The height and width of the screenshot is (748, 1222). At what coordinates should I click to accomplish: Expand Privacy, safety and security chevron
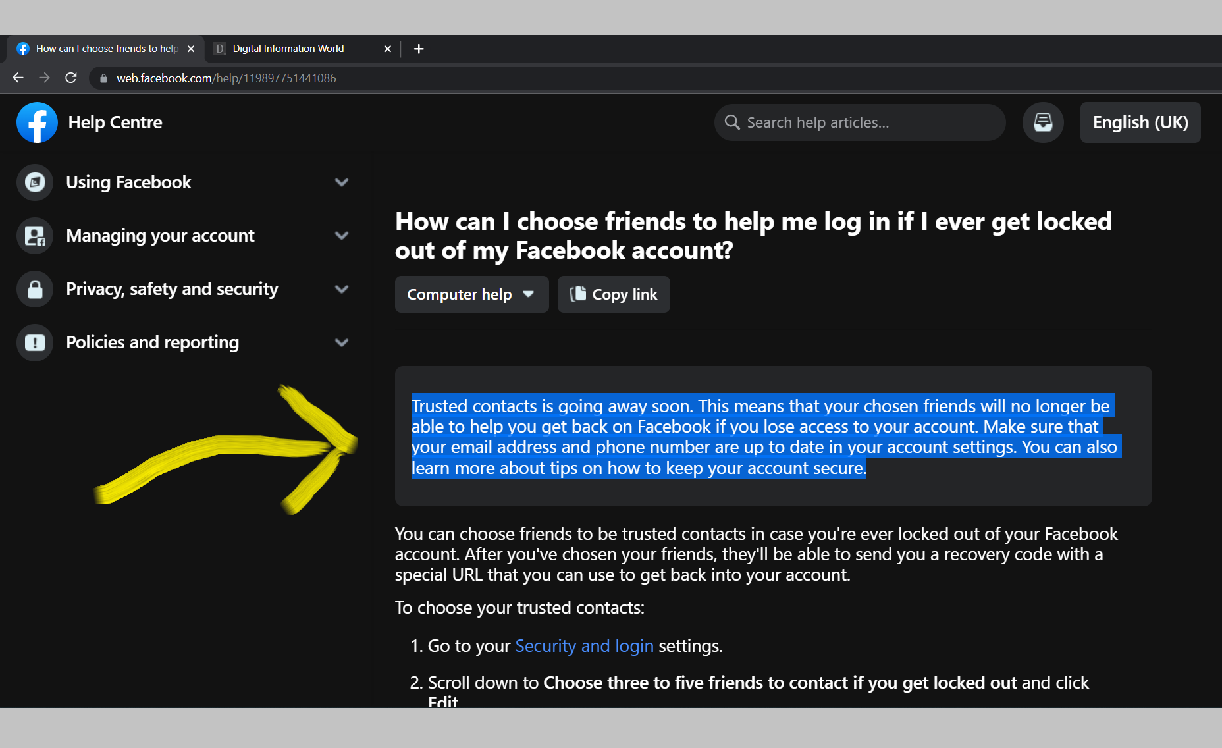341,289
